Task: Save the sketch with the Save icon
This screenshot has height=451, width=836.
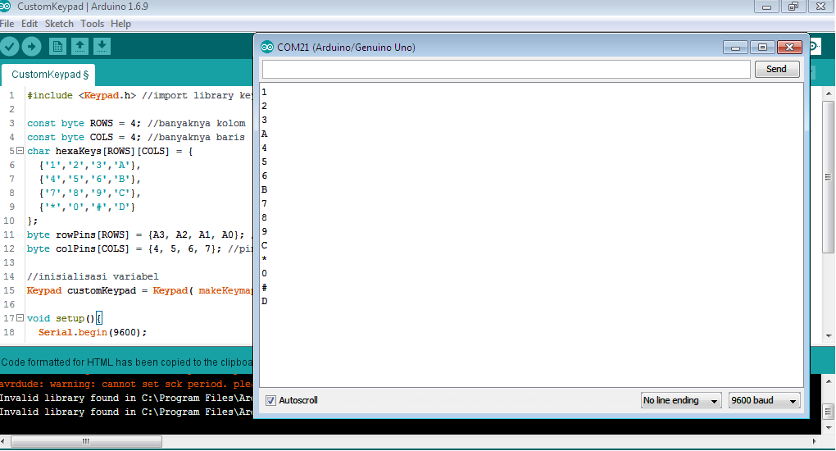Action: 102,47
